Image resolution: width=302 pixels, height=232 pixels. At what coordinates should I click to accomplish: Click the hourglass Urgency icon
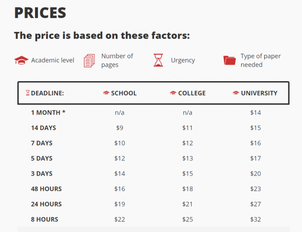(158, 60)
